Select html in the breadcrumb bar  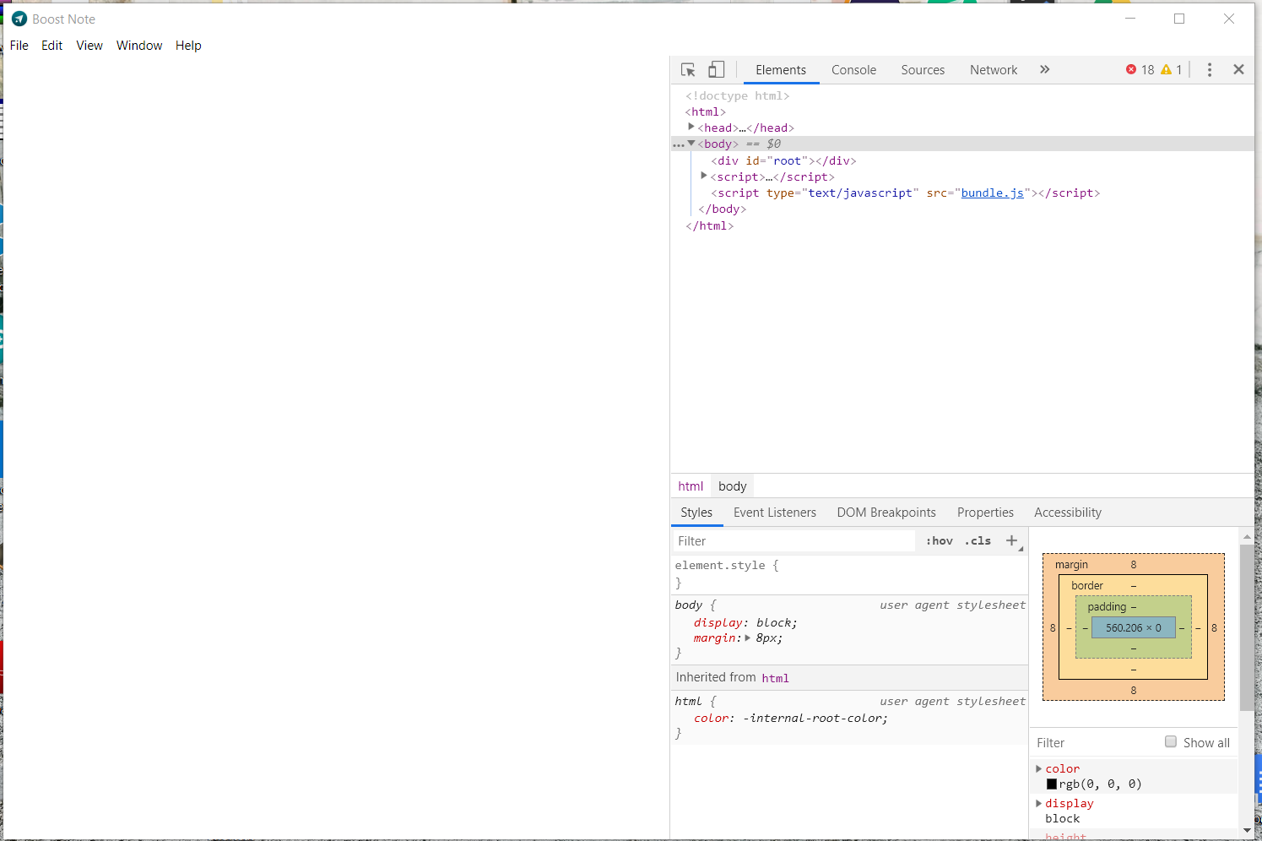(x=690, y=486)
